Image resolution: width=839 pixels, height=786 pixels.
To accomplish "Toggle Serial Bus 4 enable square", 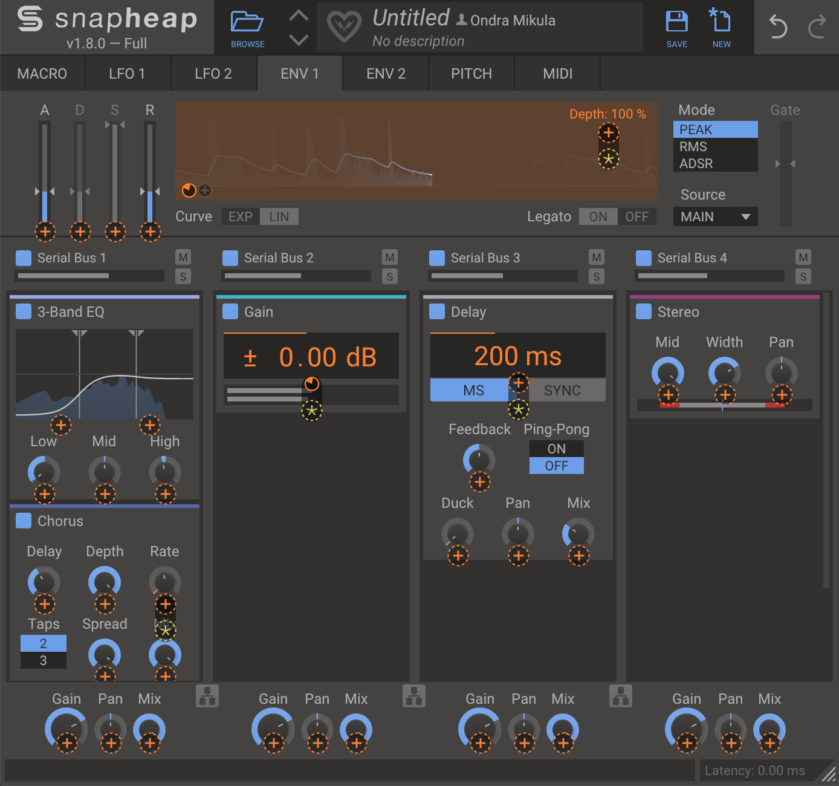I will click(643, 258).
